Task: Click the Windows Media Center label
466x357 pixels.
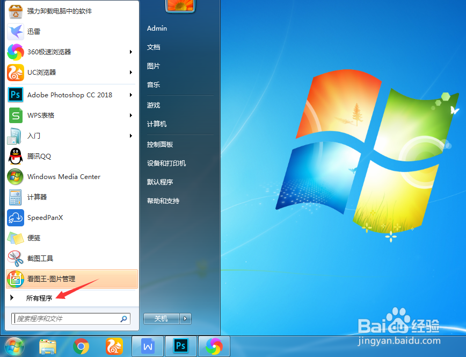Action: click(64, 176)
